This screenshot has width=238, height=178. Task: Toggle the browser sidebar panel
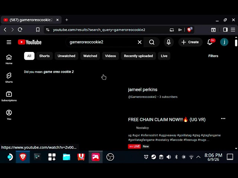[x=225, y=30]
